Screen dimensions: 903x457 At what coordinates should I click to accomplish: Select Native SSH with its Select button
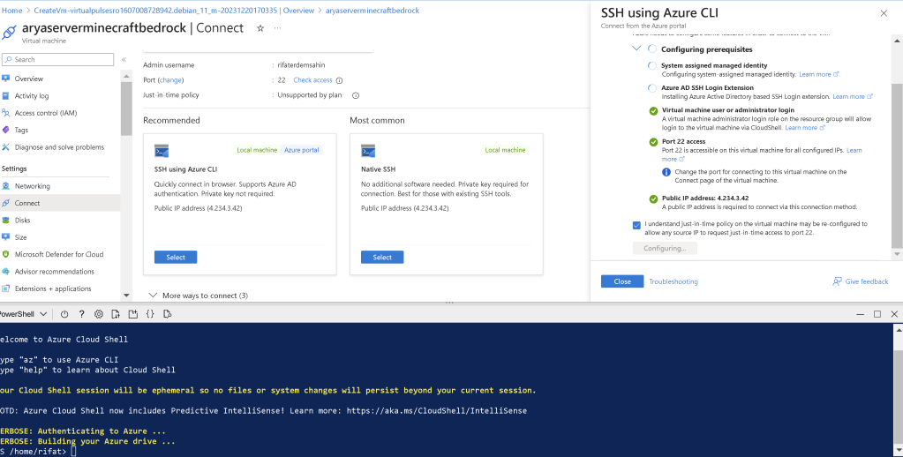(382, 258)
